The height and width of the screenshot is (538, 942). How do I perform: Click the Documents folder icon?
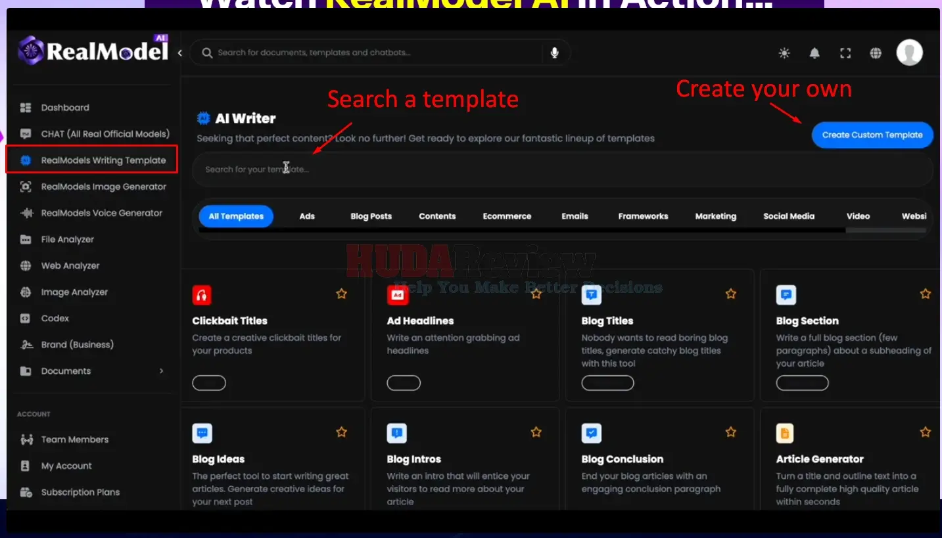[26, 371]
